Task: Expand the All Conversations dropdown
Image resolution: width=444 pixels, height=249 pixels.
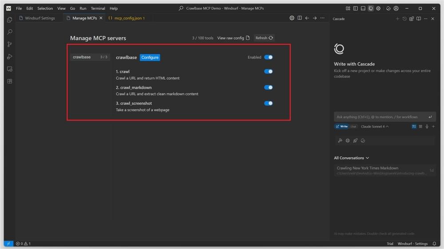Action: click(351, 158)
